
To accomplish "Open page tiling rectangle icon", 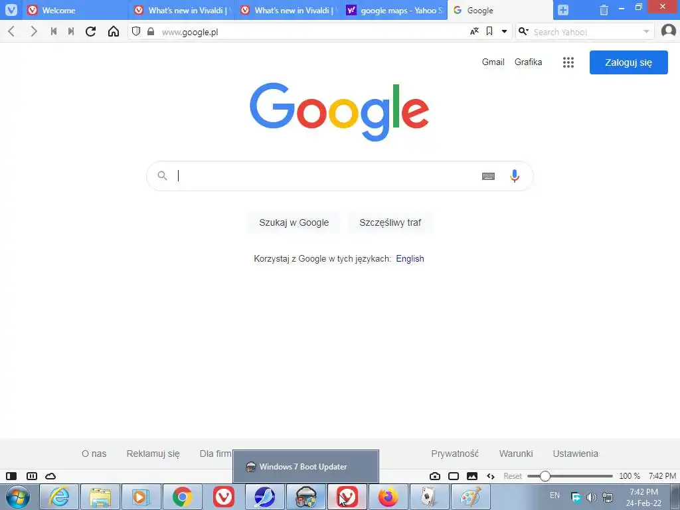I will pos(454,475).
